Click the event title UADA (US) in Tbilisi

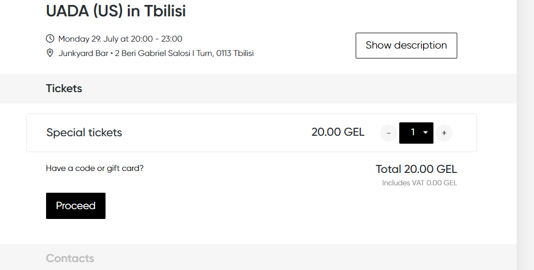[116, 11]
